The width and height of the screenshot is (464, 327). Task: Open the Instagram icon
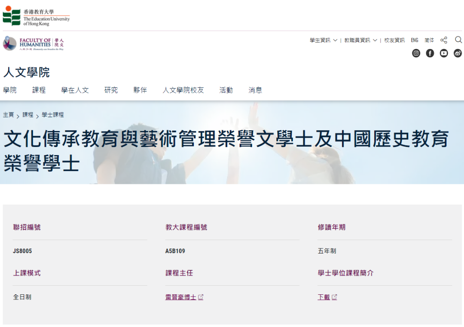click(x=416, y=53)
